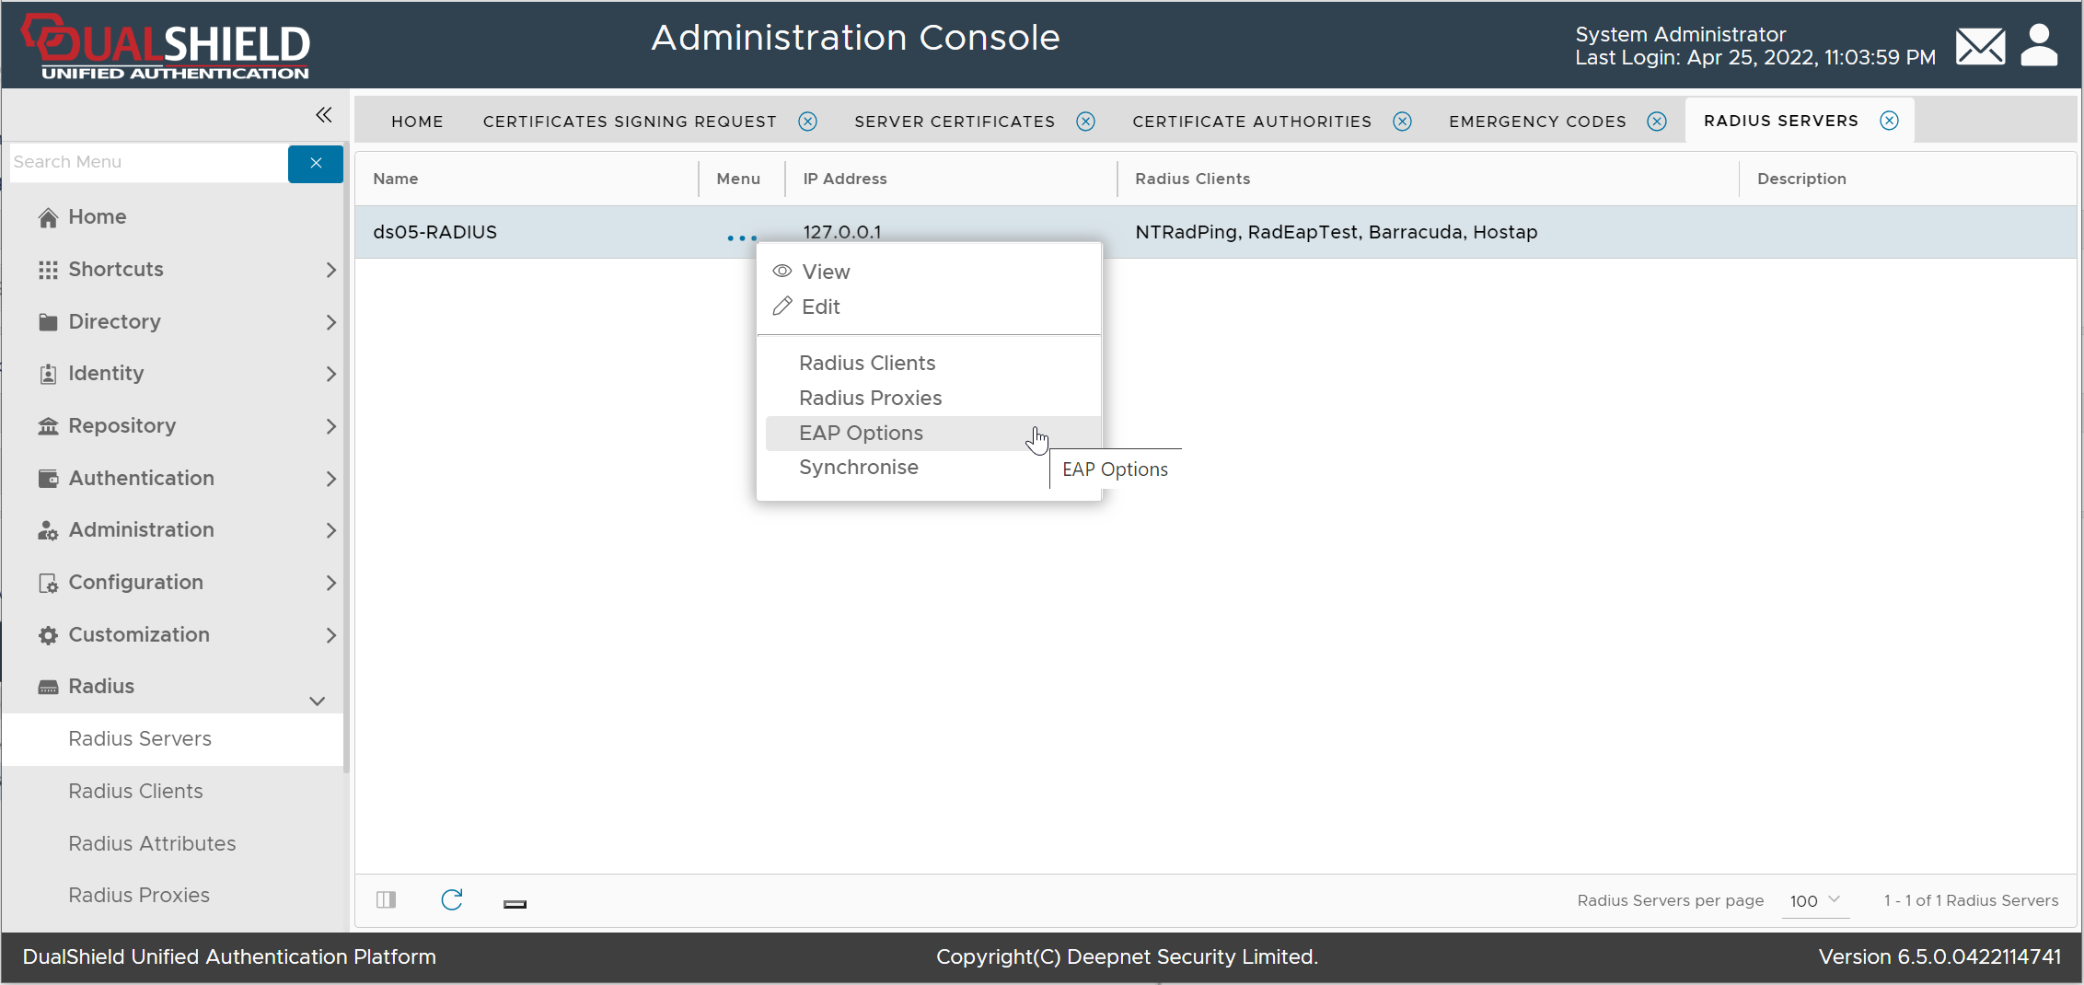
Task: Switch to Certificate Authorities tab
Action: (1252, 122)
